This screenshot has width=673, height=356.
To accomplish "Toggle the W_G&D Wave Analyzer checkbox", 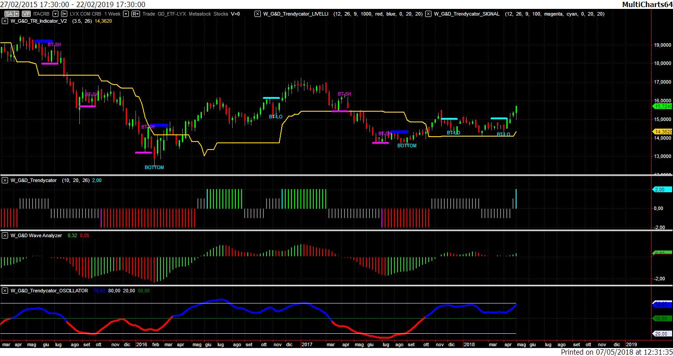I will click(5, 235).
